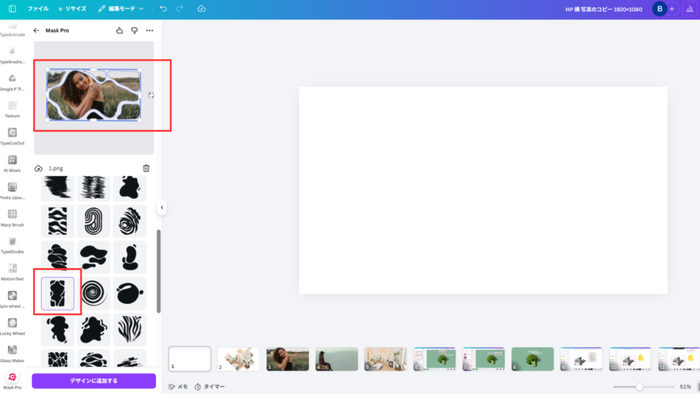
Task: Click the デザインに追加する button
Action: tap(94, 381)
